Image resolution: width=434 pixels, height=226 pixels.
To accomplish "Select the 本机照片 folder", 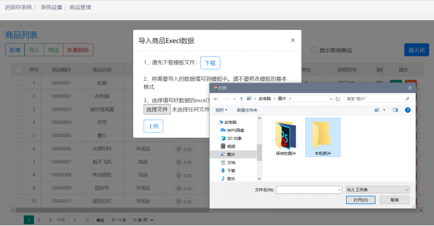I will tap(323, 138).
